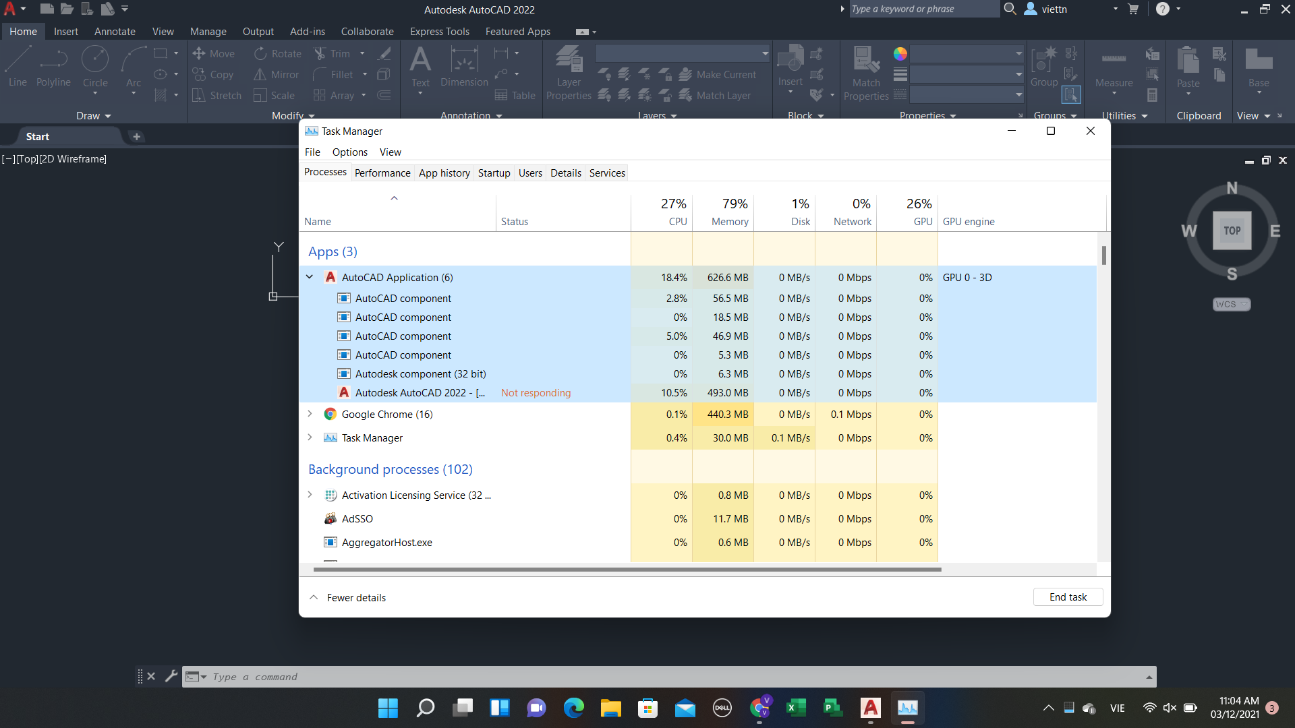The width and height of the screenshot is (1295, 728).
Task: Switch to the Performance tab in Task Manager
Action: pos(382,173)
